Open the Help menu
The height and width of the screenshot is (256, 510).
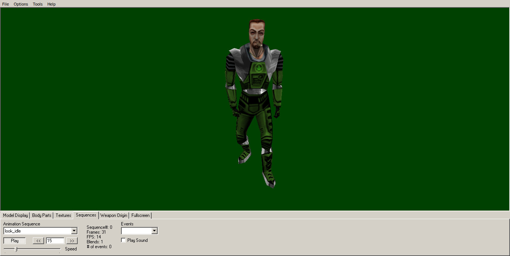coord(51,4)
